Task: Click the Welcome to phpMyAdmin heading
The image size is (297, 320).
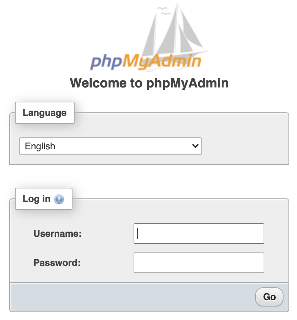Action: point(150,83)
